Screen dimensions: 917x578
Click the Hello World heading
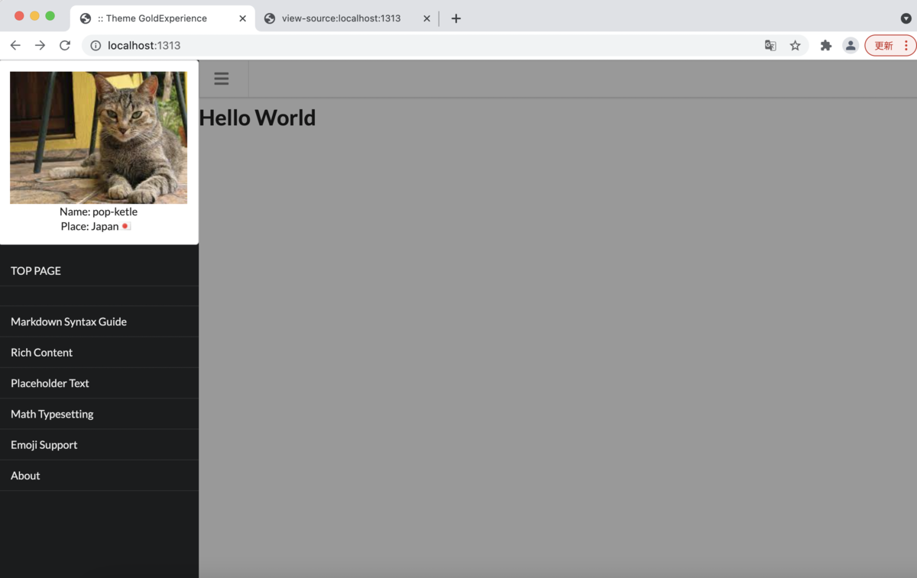258,118
